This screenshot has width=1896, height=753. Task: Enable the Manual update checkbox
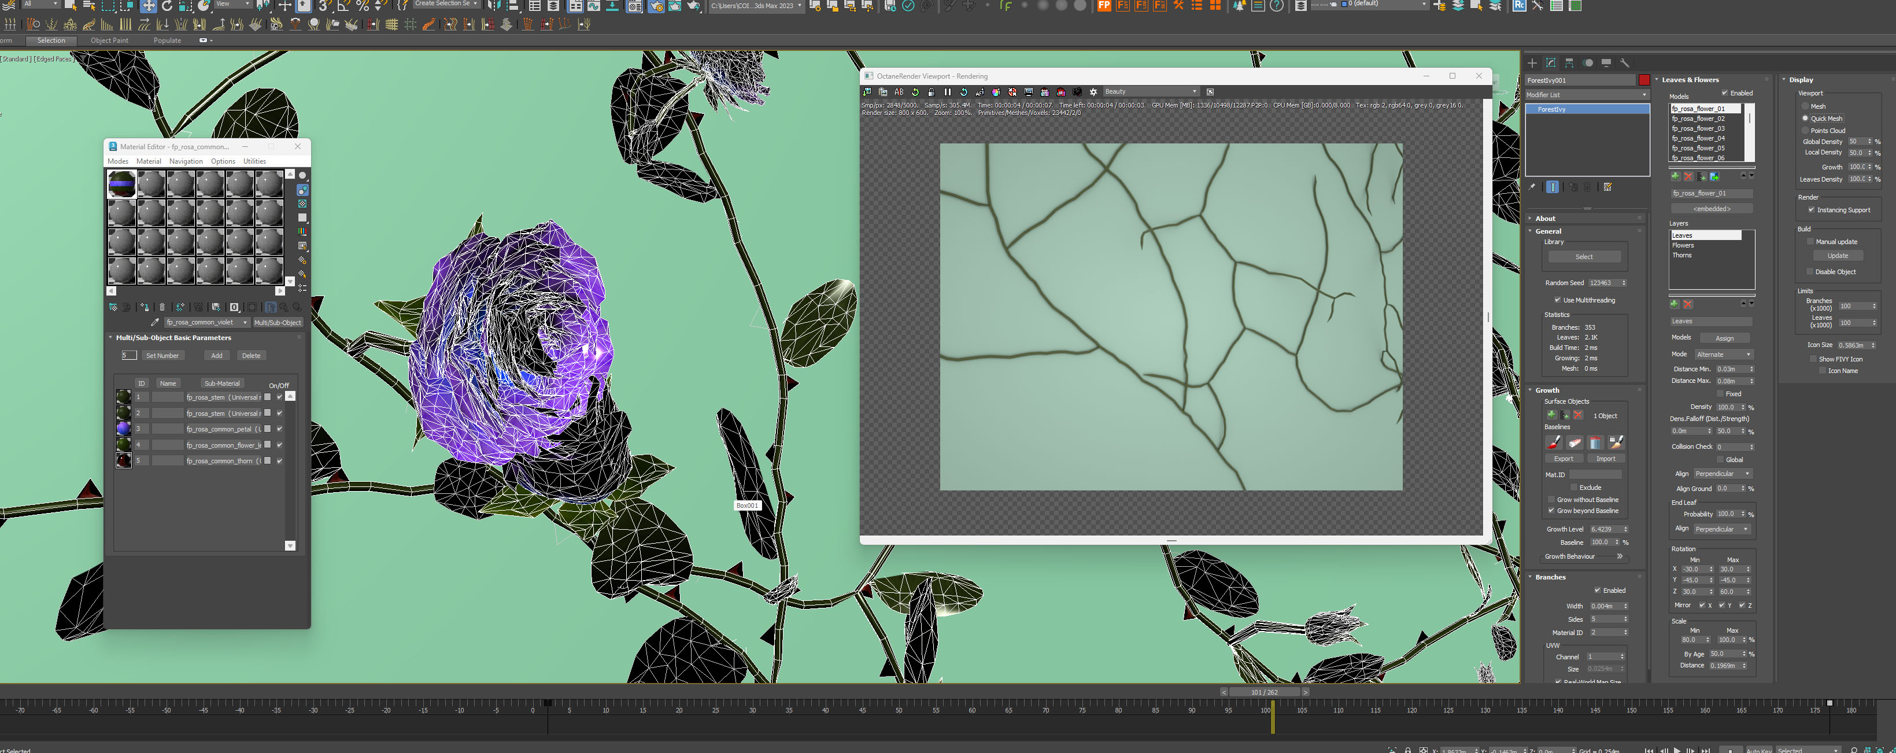coord(1810,241)
